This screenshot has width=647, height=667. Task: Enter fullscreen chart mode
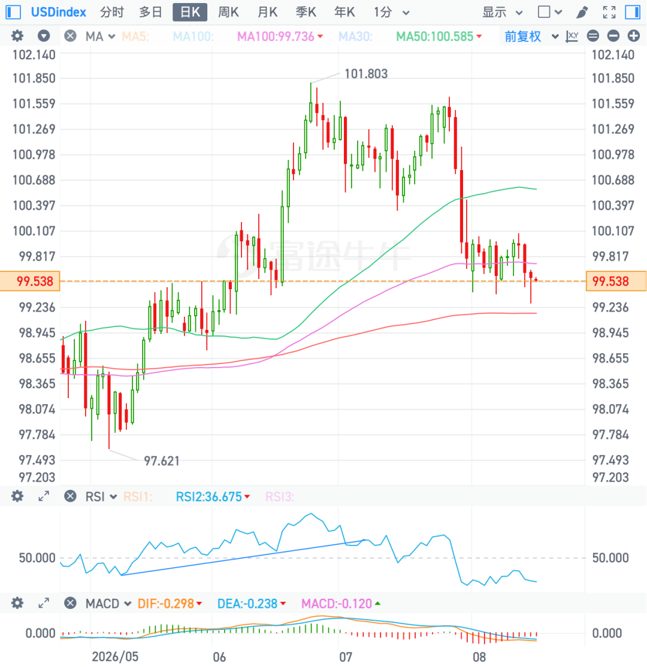click(609, 12)
